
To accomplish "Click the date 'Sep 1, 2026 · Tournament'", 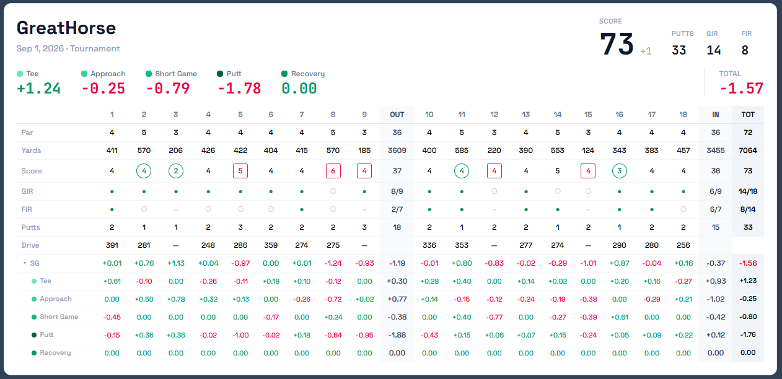I will [x=68, y=48].
